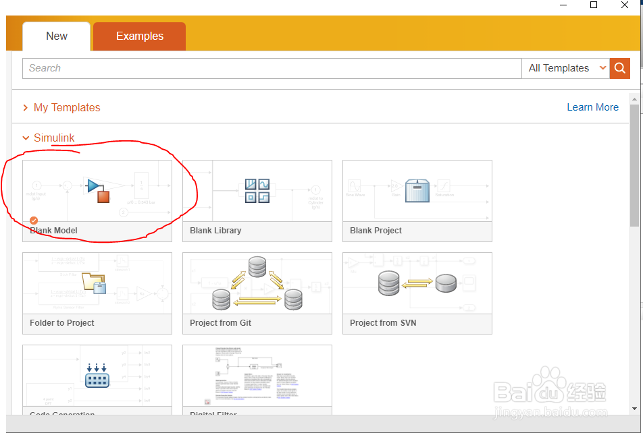Expand the My Templates section
643x435 pixels.
[62, 107]
